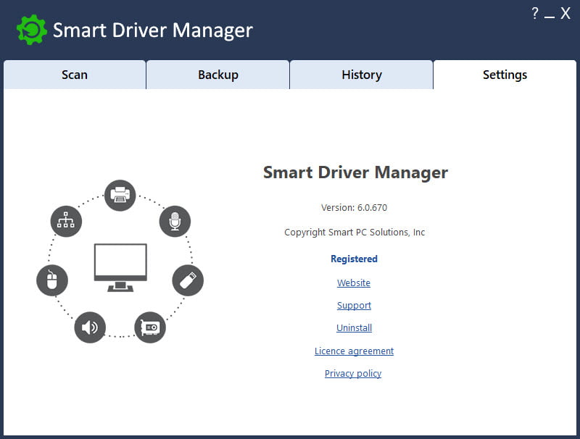Click the Uninstall link

[354, 327]
